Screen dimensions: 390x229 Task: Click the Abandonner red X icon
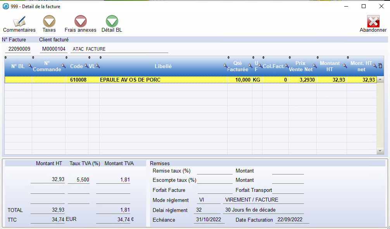(373, 22)
